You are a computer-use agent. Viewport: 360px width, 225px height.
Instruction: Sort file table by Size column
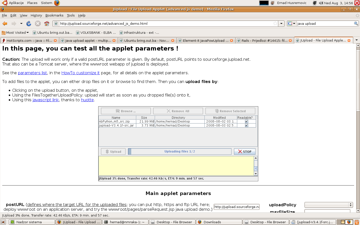145,117
